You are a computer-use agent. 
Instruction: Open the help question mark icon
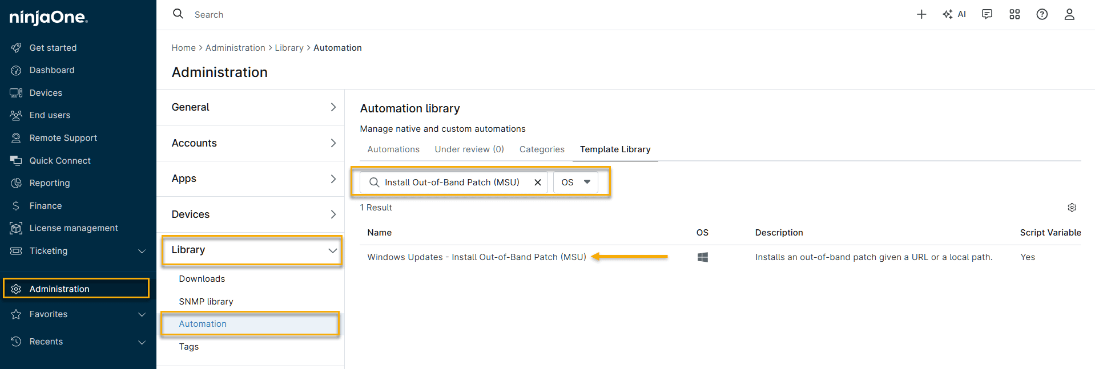[x=1042, y=14]
